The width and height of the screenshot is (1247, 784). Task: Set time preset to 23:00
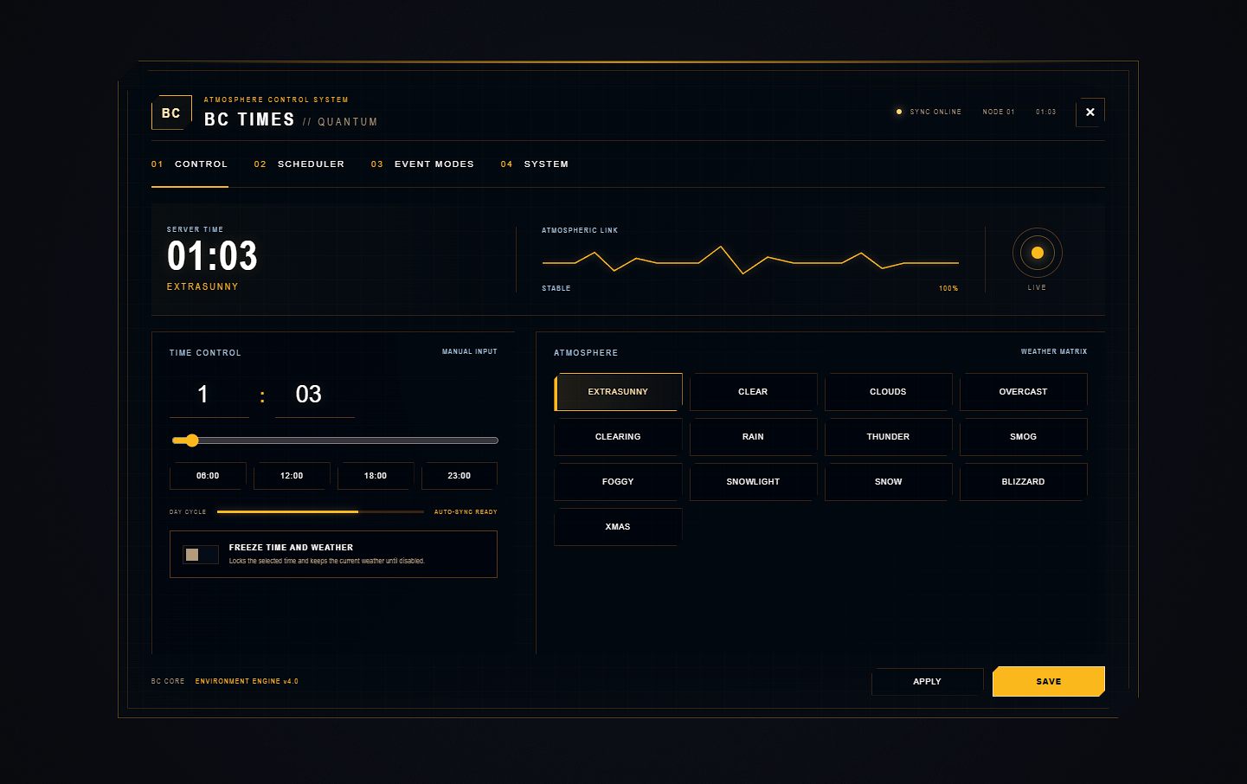tap(460, 476)
